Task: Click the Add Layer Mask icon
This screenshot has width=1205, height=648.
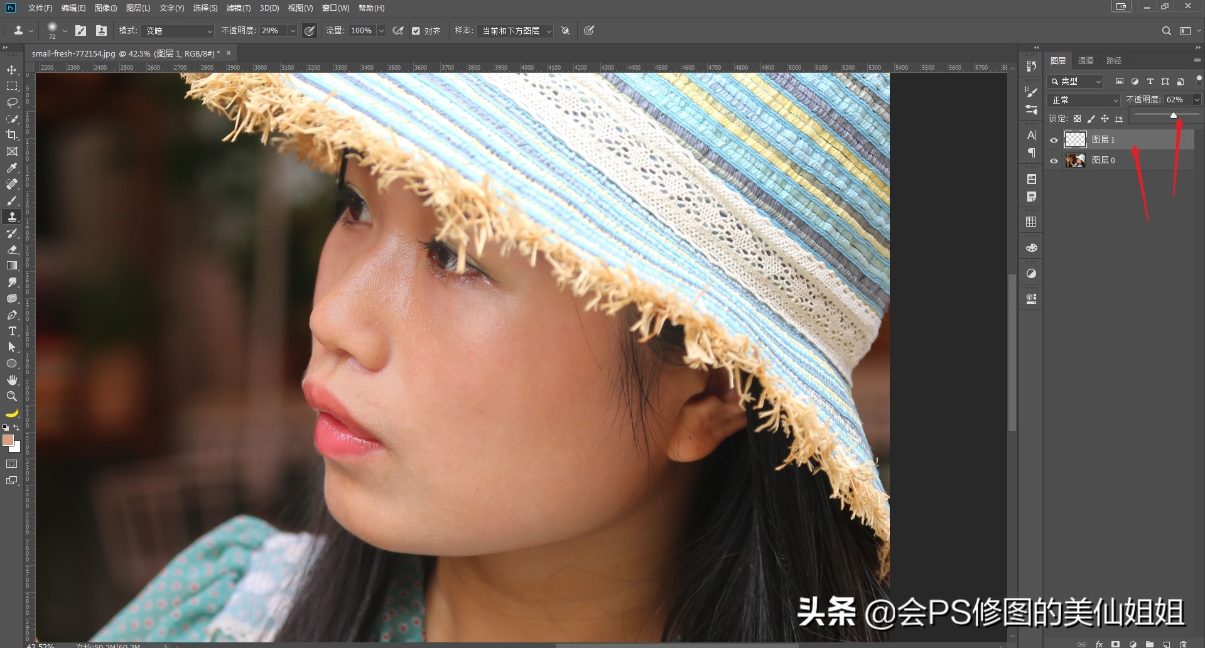Action: 1116,644
